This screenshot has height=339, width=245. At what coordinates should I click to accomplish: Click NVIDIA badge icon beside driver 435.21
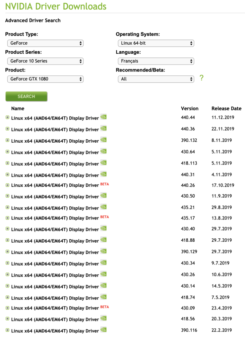pyautogui.click(x=103, y=207)
